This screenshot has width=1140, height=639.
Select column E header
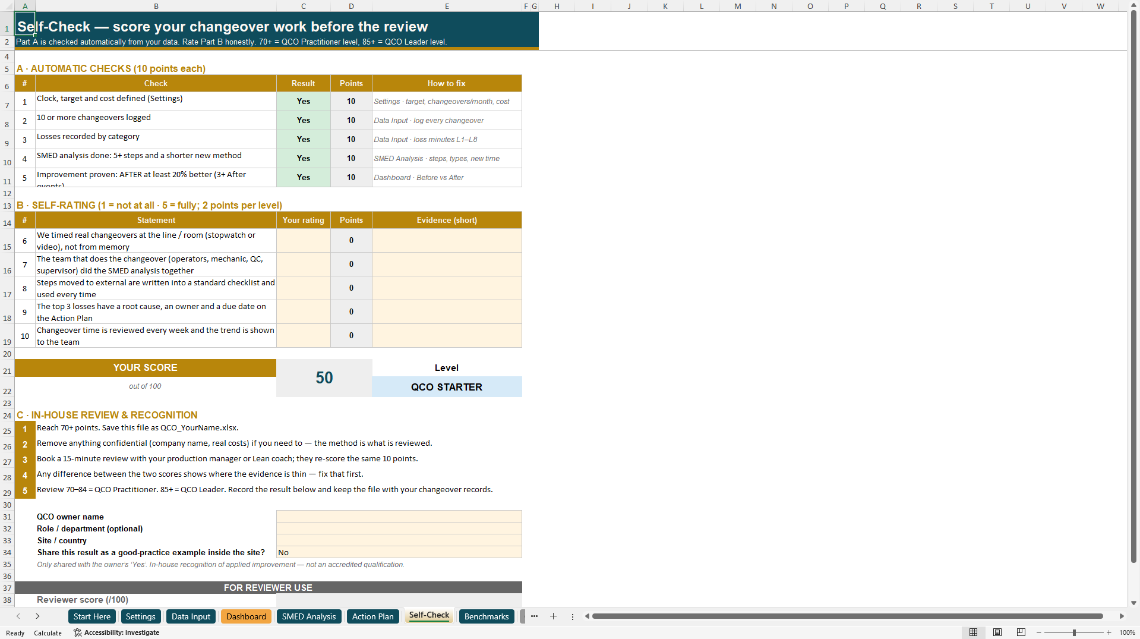click(447, 6)
